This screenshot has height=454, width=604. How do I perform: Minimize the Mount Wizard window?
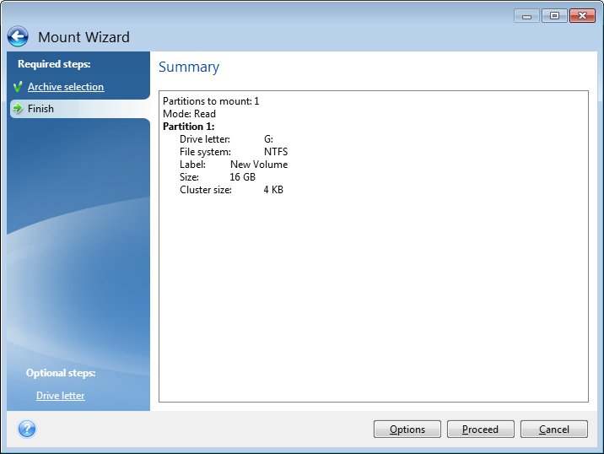(x=526, y=16)
